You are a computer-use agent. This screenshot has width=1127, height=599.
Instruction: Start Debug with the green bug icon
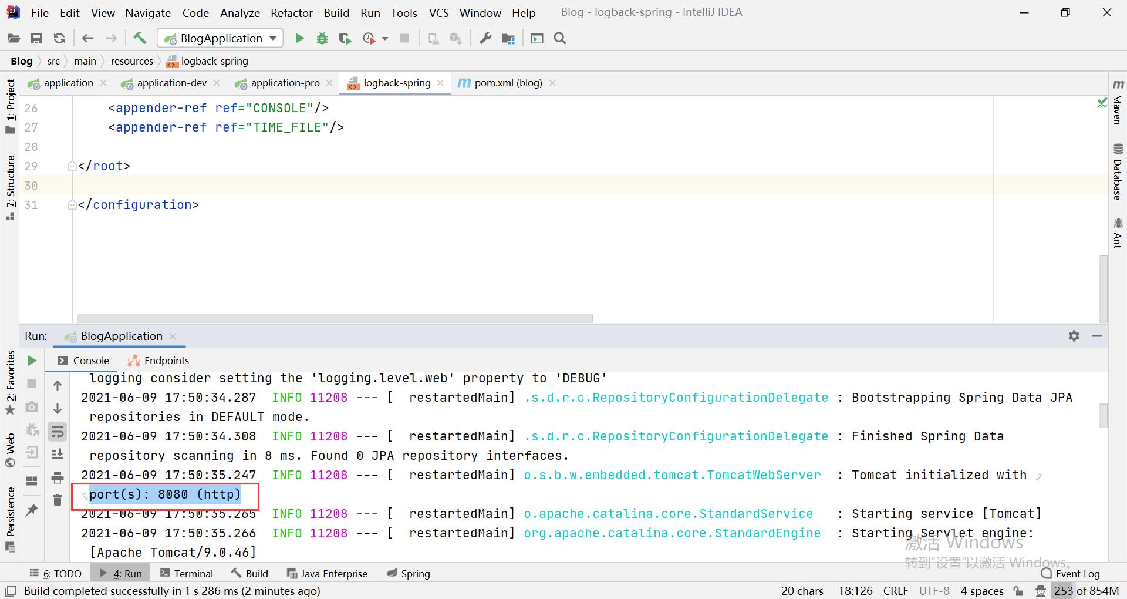tap(322, 39)
